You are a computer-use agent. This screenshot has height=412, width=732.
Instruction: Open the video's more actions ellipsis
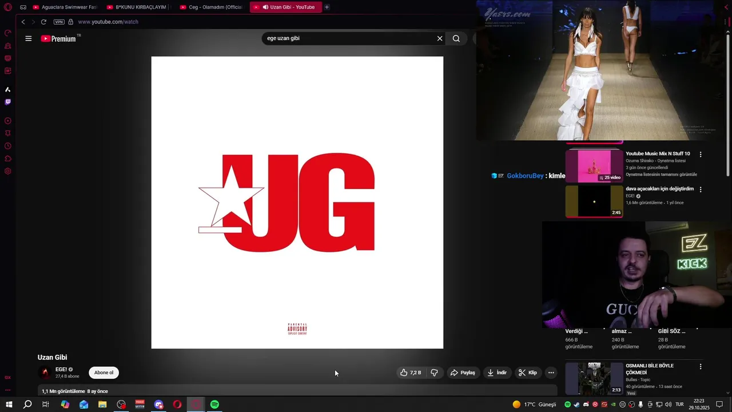click(x=551, y=373)
